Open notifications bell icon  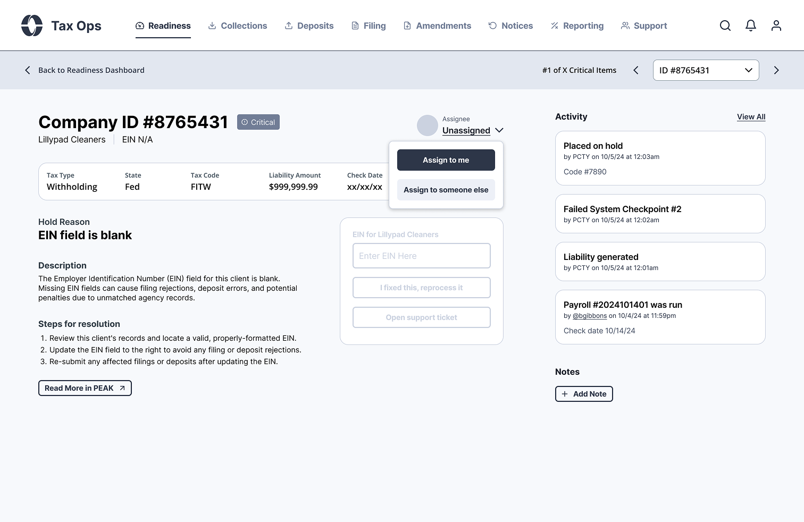coord(750,26)
